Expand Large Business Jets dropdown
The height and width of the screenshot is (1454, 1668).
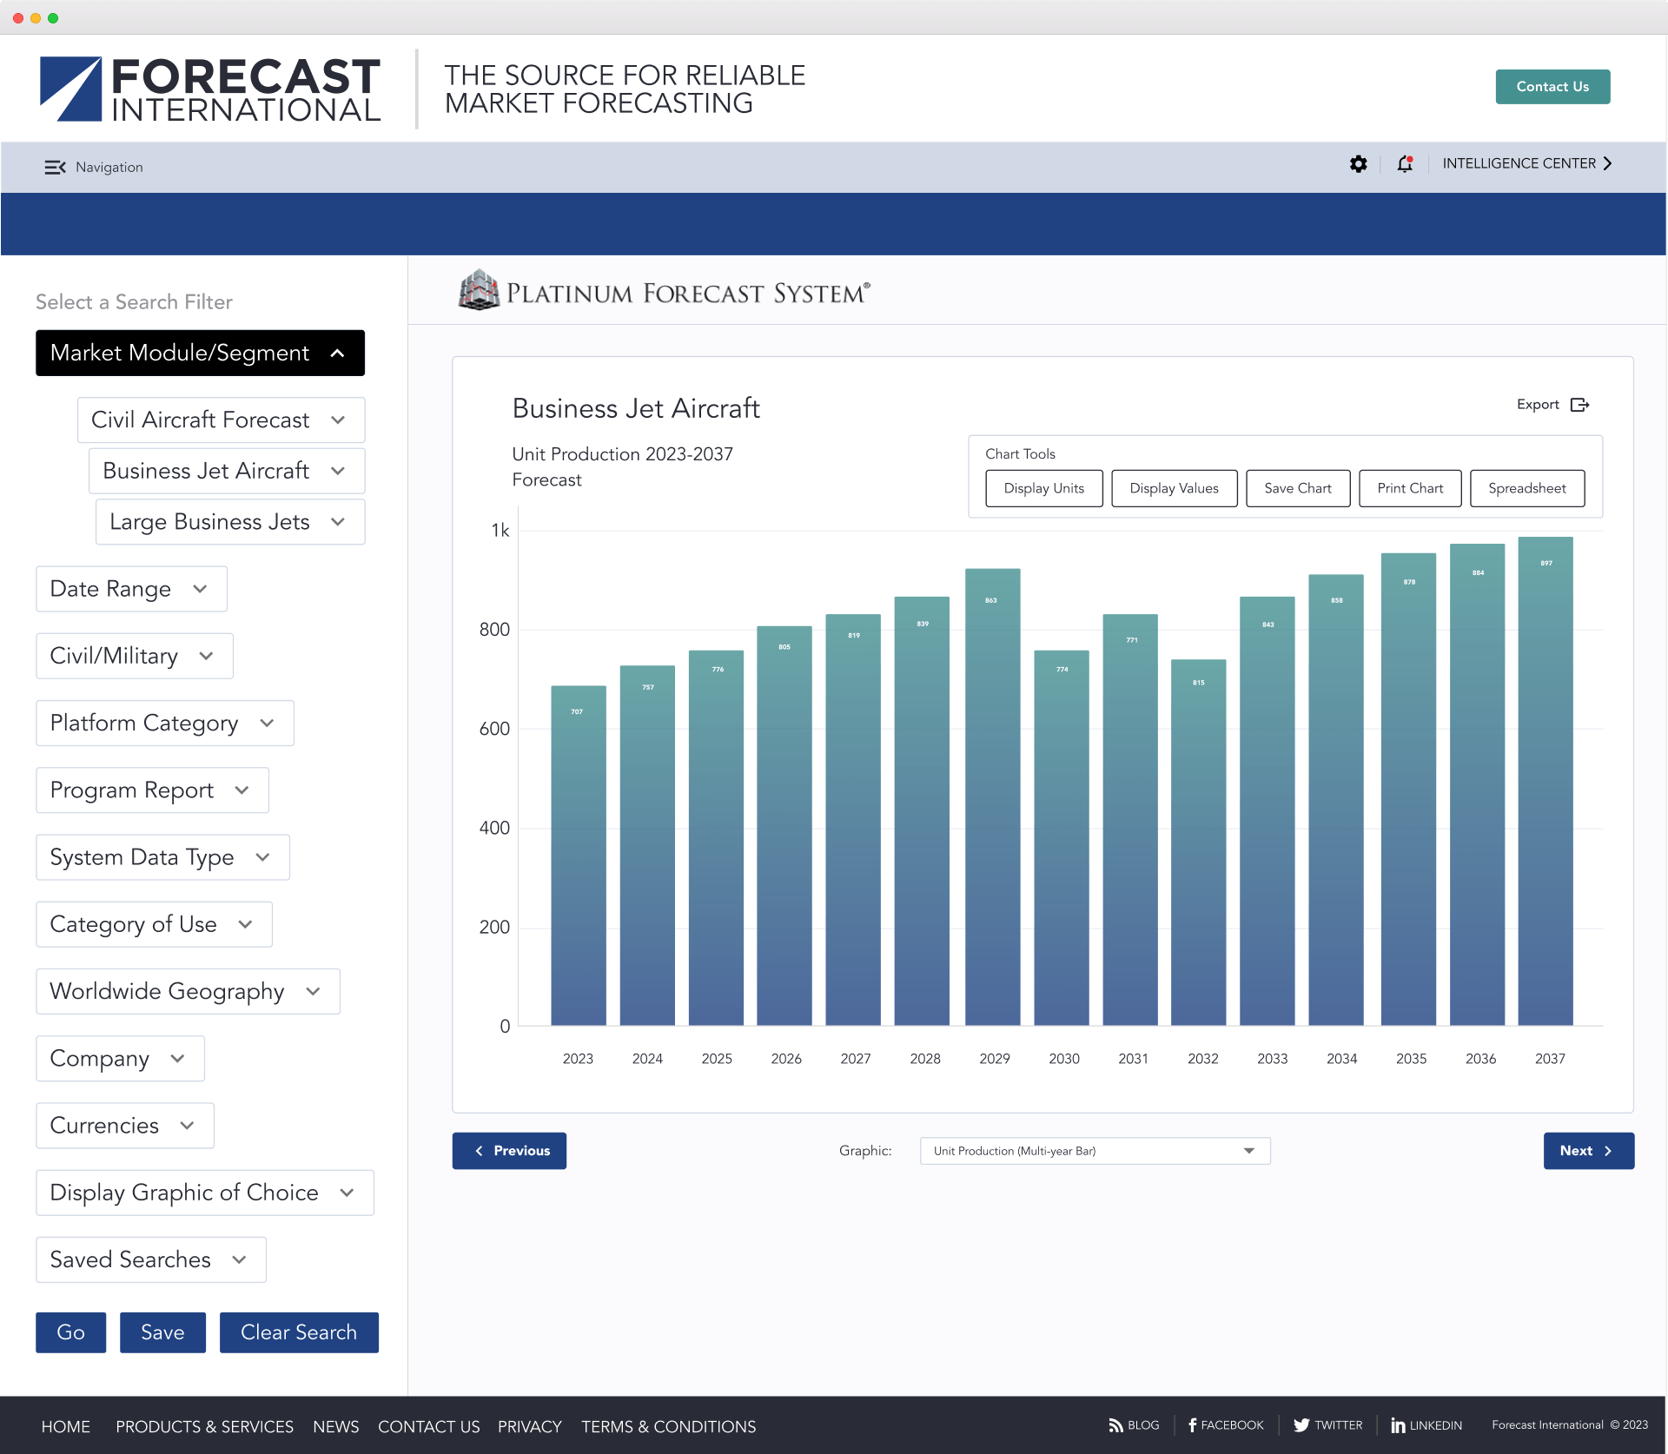(x=230, y=522)
